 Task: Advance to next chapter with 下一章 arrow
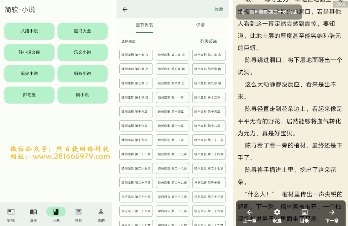pos(331,213)
